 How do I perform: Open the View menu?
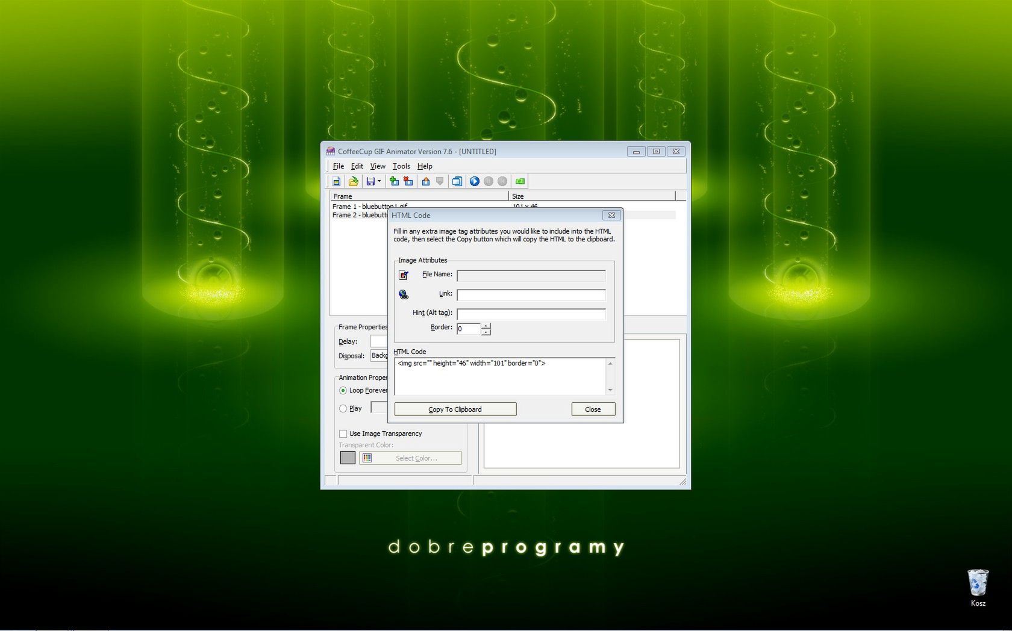[x=378, y=166]
